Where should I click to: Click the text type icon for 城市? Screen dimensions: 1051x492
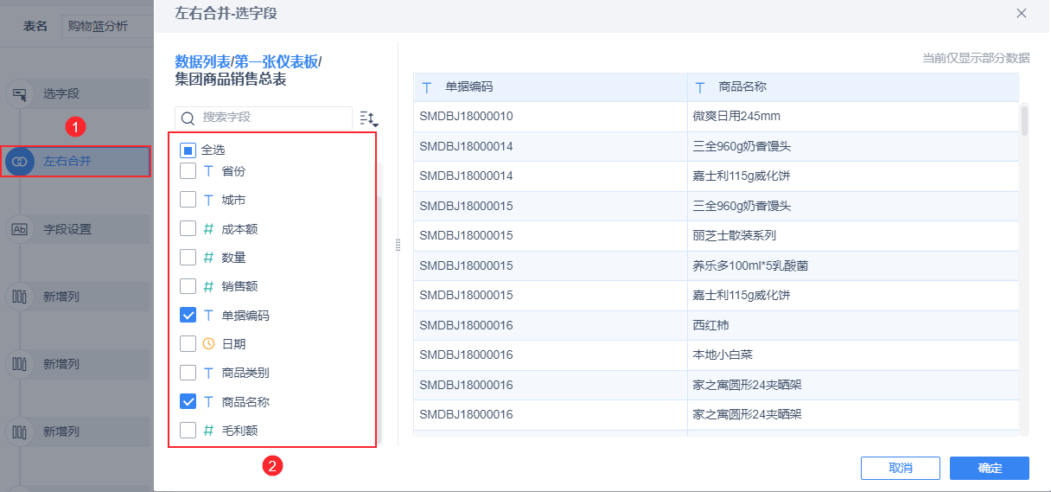(208, 200)
